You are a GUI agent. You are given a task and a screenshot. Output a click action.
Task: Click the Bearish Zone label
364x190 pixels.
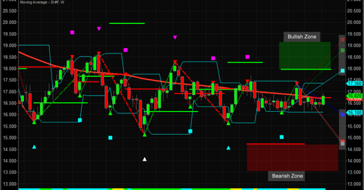287,176
